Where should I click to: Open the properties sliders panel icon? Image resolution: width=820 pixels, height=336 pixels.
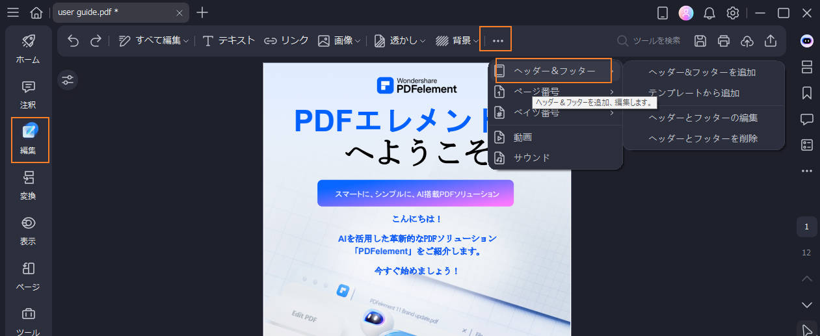click(68, 80)
